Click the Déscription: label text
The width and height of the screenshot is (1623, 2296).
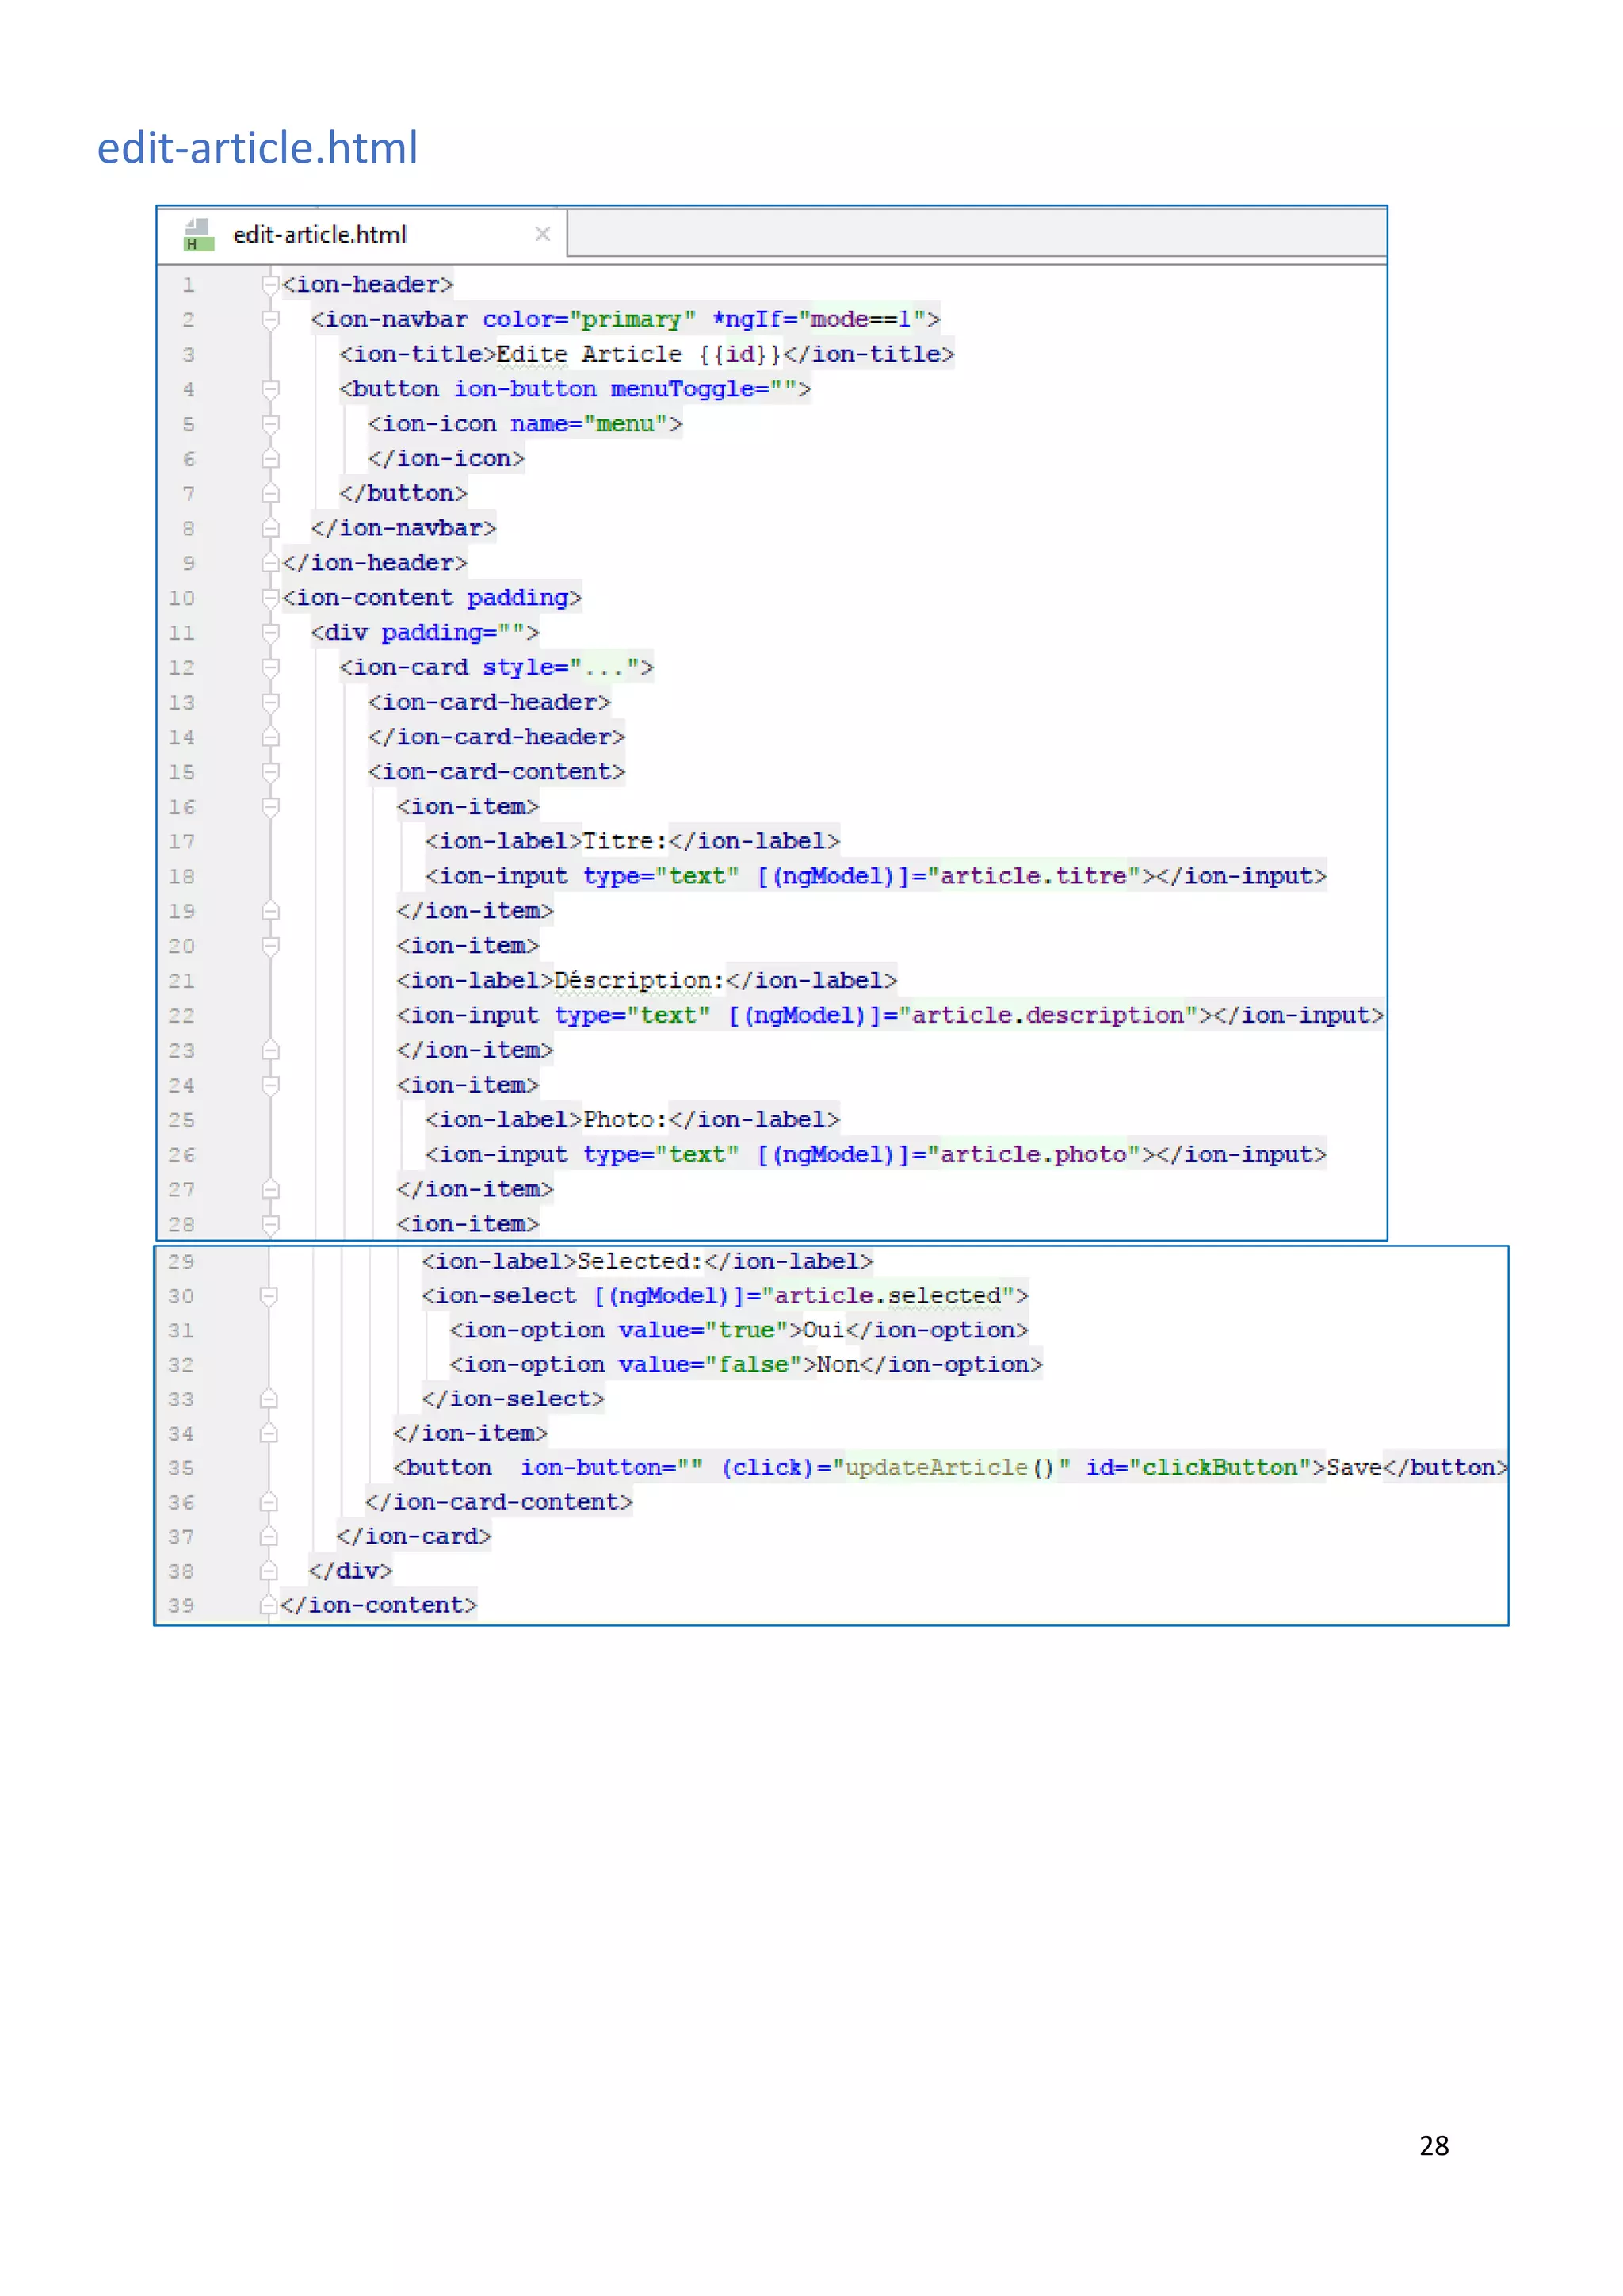(x=639, y=980)
